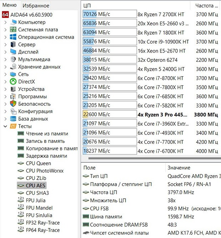This screenshot has width=221, height=238.
Task: Expand the Системная плата node
Action: pyautogui.click(x=5, y=30)
